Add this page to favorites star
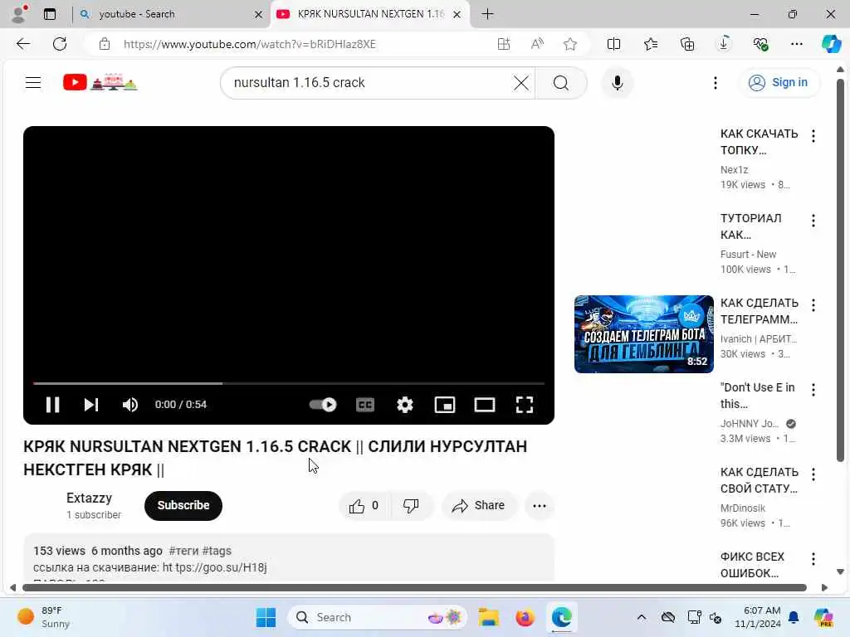850x637 pixels. [x=569, y=44]
